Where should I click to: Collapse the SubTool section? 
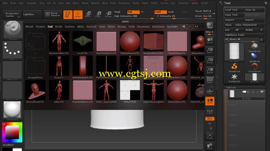pyautogui.click(x=231, y=88)
